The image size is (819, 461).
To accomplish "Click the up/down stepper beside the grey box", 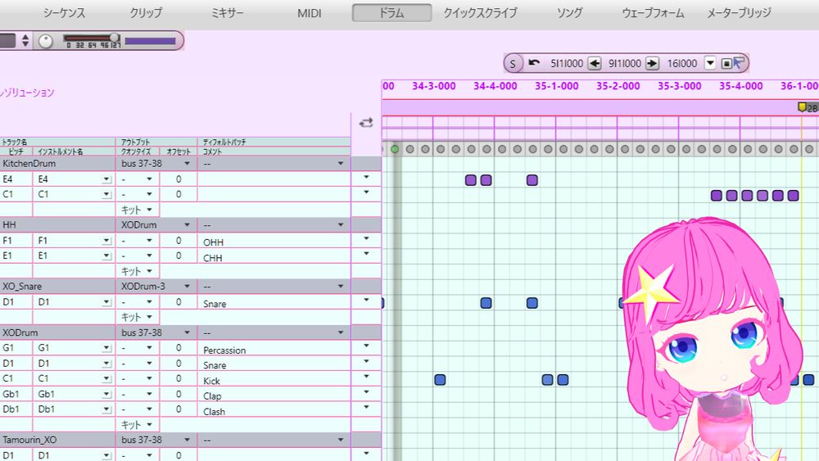I will (x=25, y=41).
